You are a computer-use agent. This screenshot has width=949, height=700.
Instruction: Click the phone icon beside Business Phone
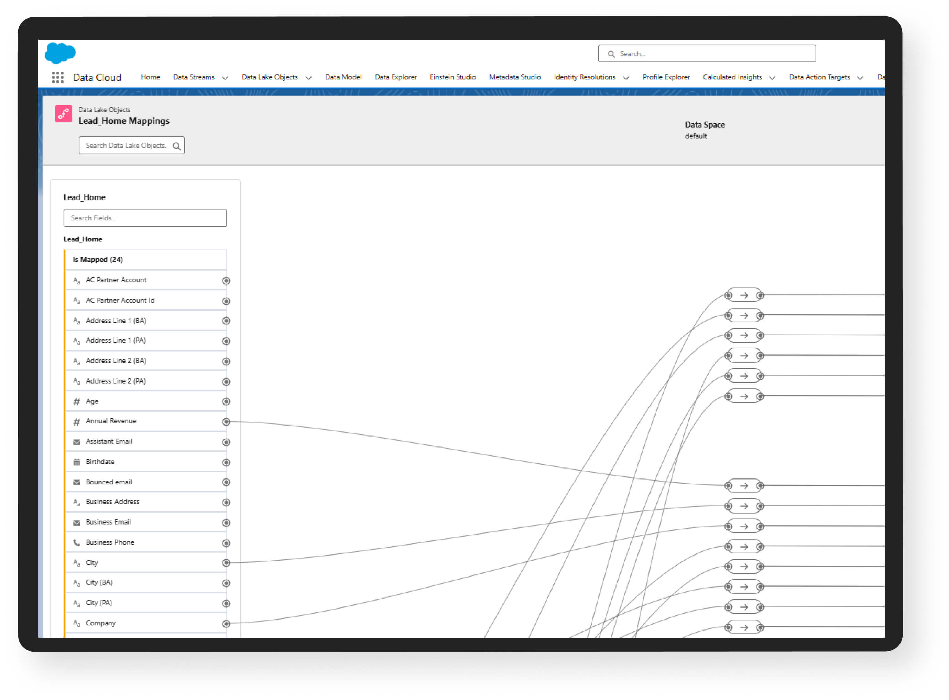(77, 542)
